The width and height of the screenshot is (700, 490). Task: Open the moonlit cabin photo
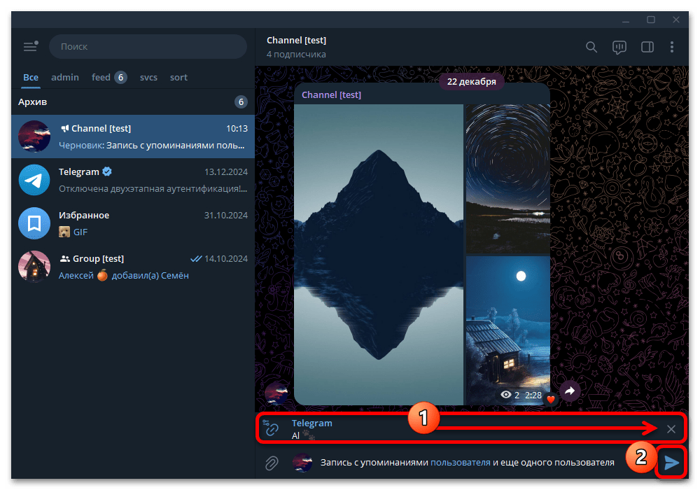[x=508, y=330]
